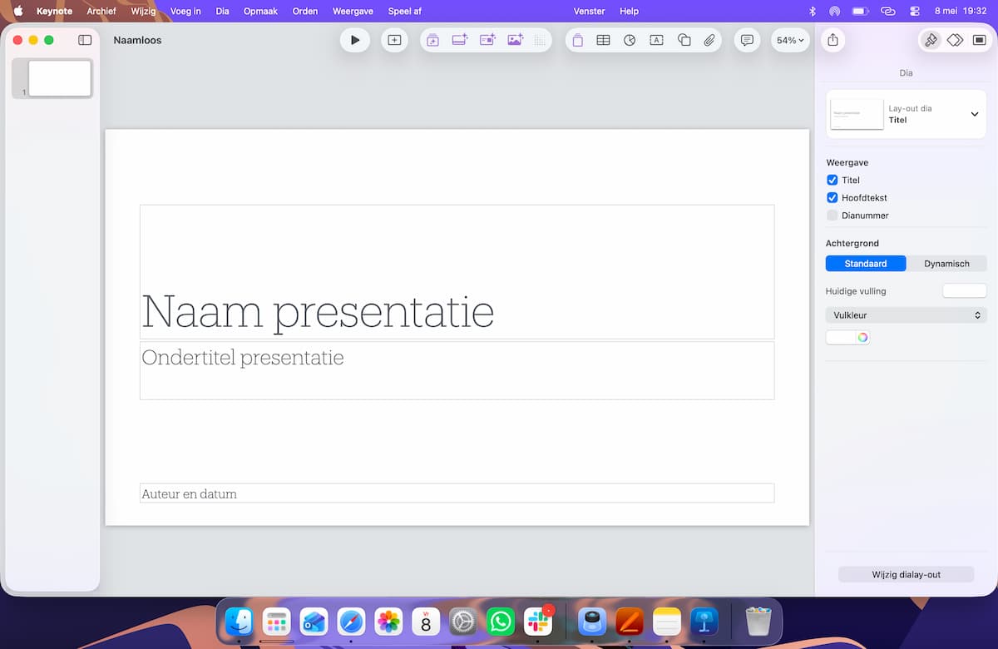This screenshot has height=649, width=998.
Task: Select the Standaard background tab
Action: point(866,264)
